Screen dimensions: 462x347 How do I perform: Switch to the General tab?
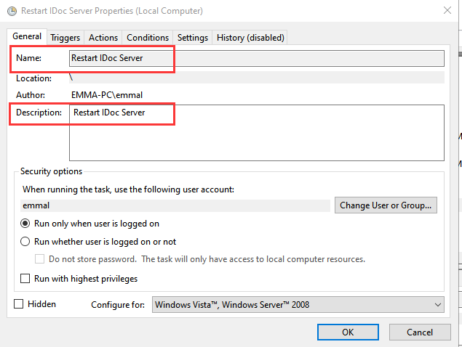tap(27, 36)
